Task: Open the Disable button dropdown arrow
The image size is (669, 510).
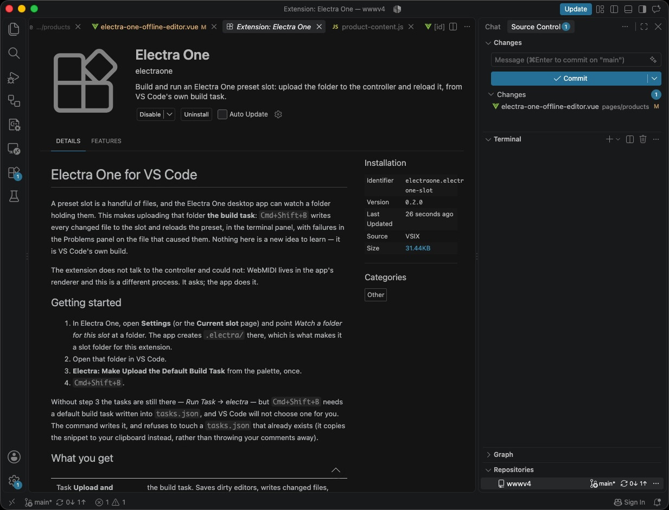Action: point(169,114)
